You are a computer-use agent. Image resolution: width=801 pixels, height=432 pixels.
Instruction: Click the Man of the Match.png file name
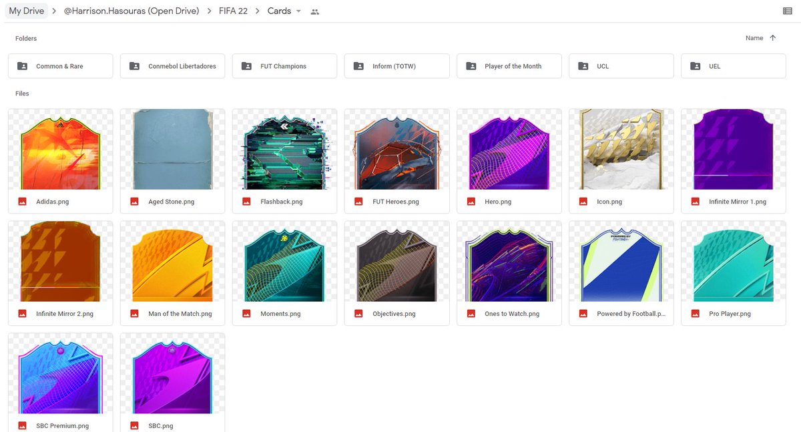pos(180,314)
